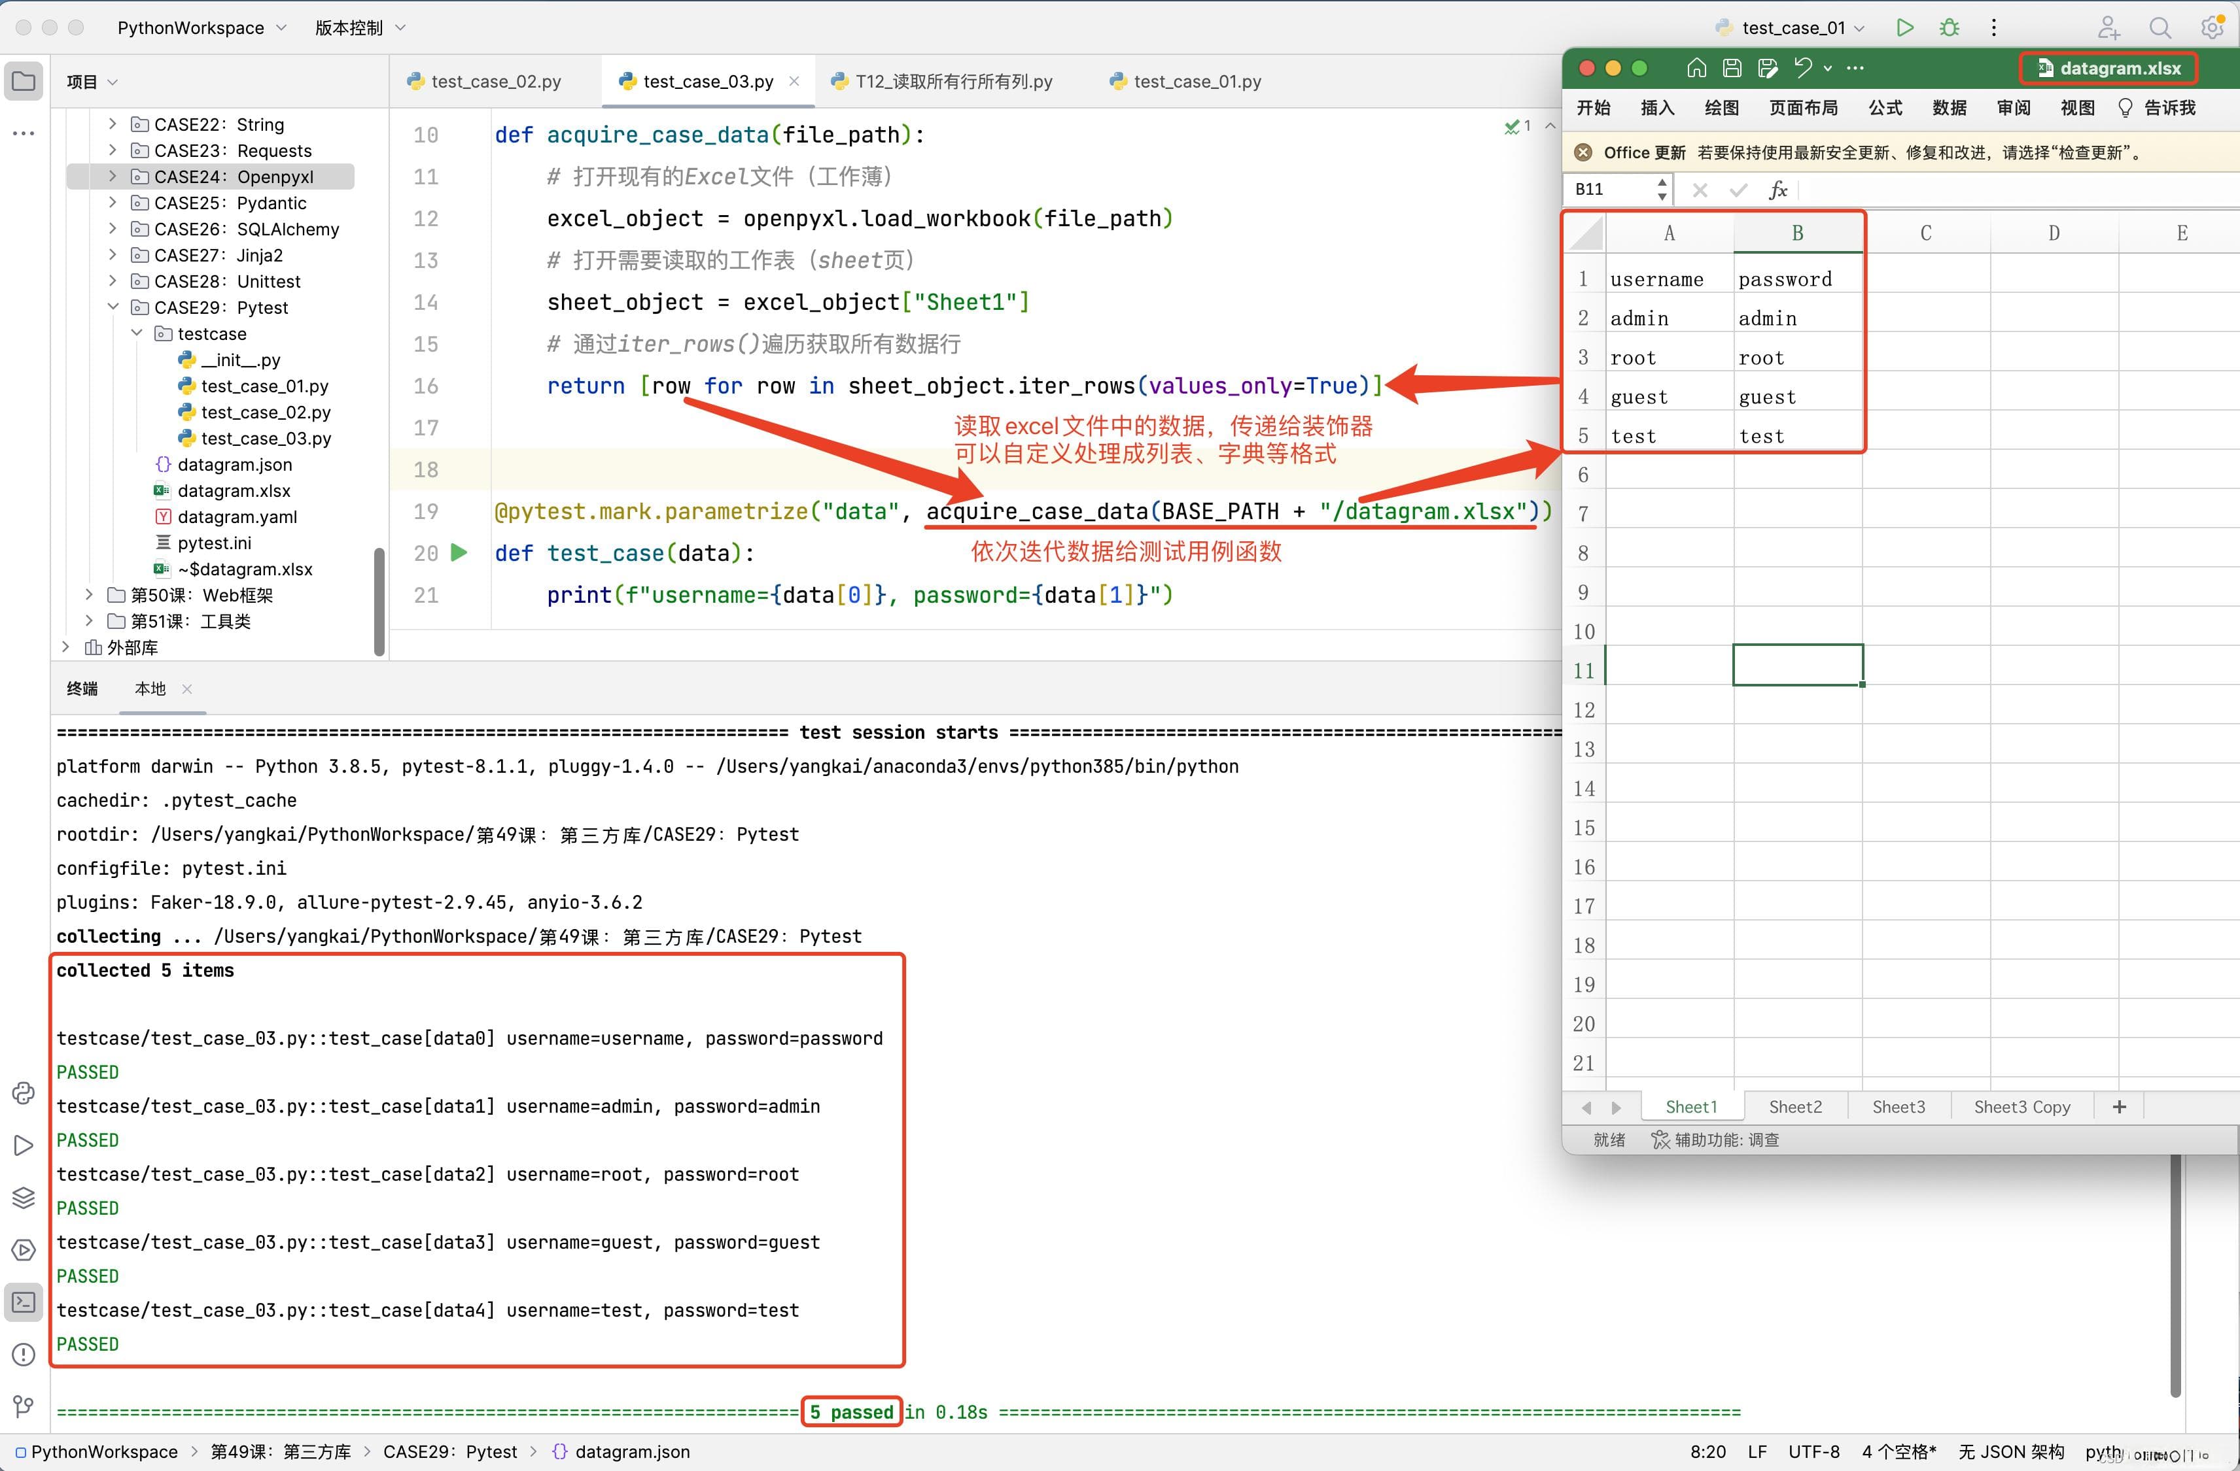Click the Excel undo arrow icon
This screenshot has width=2240, height=1471.
pos(1802,68)
